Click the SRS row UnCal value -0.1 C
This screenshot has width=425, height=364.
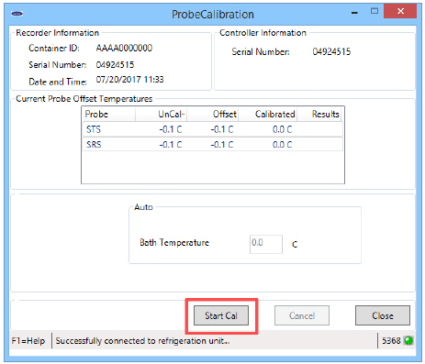click(x=171, y=144)
